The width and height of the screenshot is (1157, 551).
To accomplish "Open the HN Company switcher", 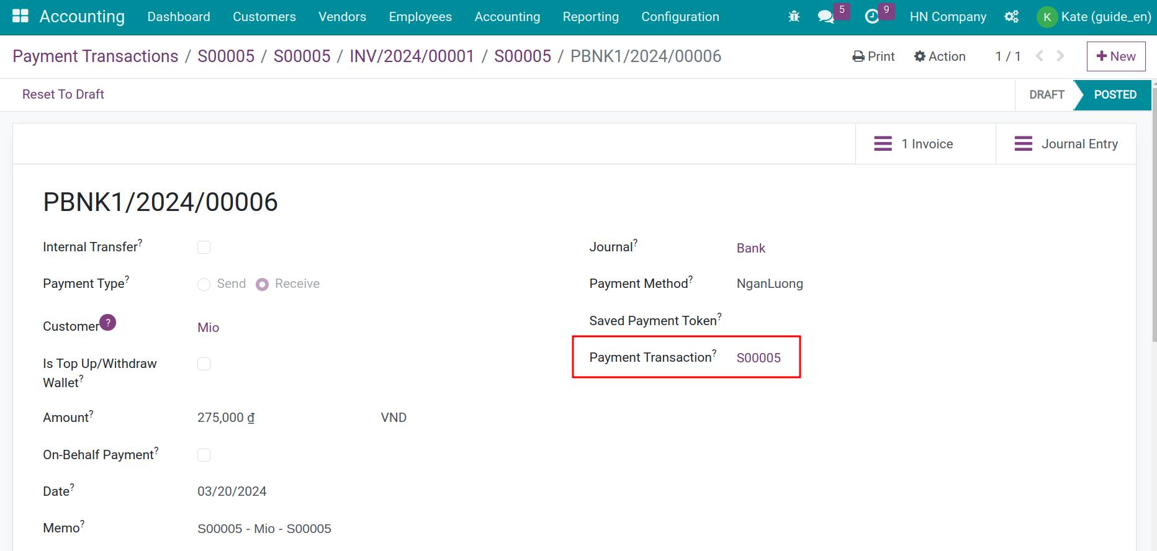I will click(948, 17).
